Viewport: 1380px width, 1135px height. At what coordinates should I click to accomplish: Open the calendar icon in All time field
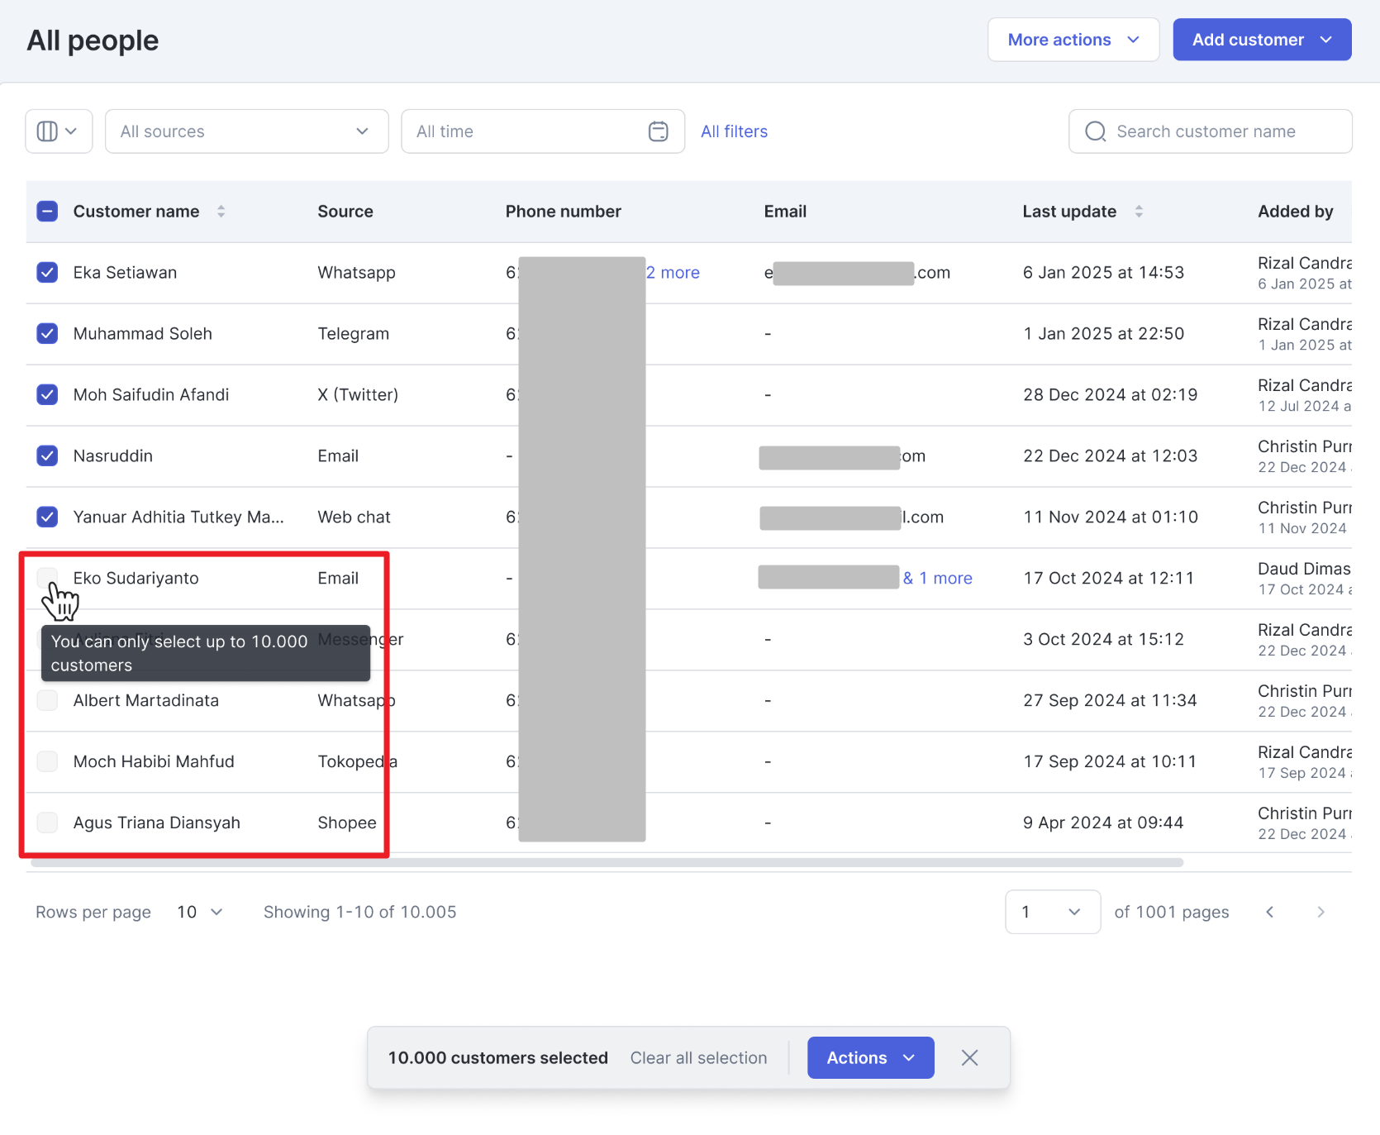(658, 131)
